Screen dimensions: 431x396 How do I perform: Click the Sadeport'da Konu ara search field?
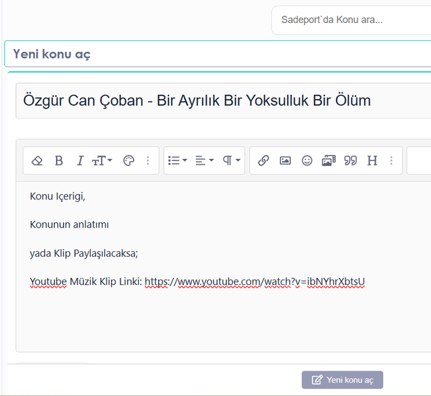[351, 20]
